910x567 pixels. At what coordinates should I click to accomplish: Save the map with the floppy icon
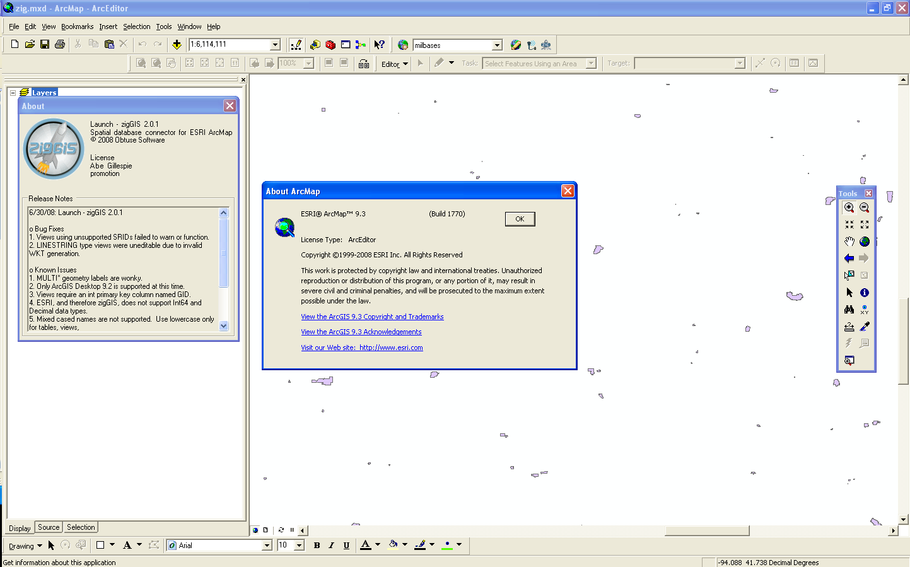coord(45,44)
